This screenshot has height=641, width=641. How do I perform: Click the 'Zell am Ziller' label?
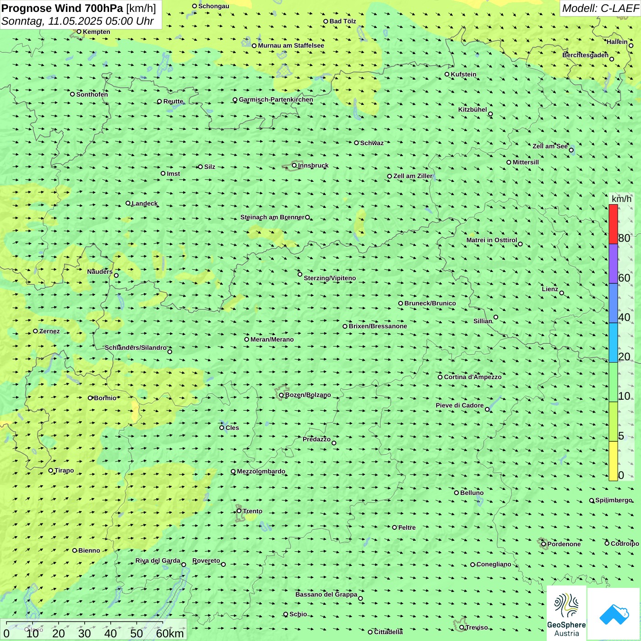[413, 176]
